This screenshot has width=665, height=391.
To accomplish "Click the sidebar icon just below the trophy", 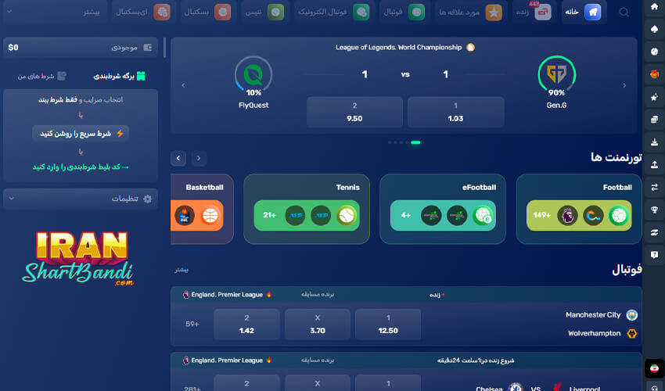I will point(654,232).
